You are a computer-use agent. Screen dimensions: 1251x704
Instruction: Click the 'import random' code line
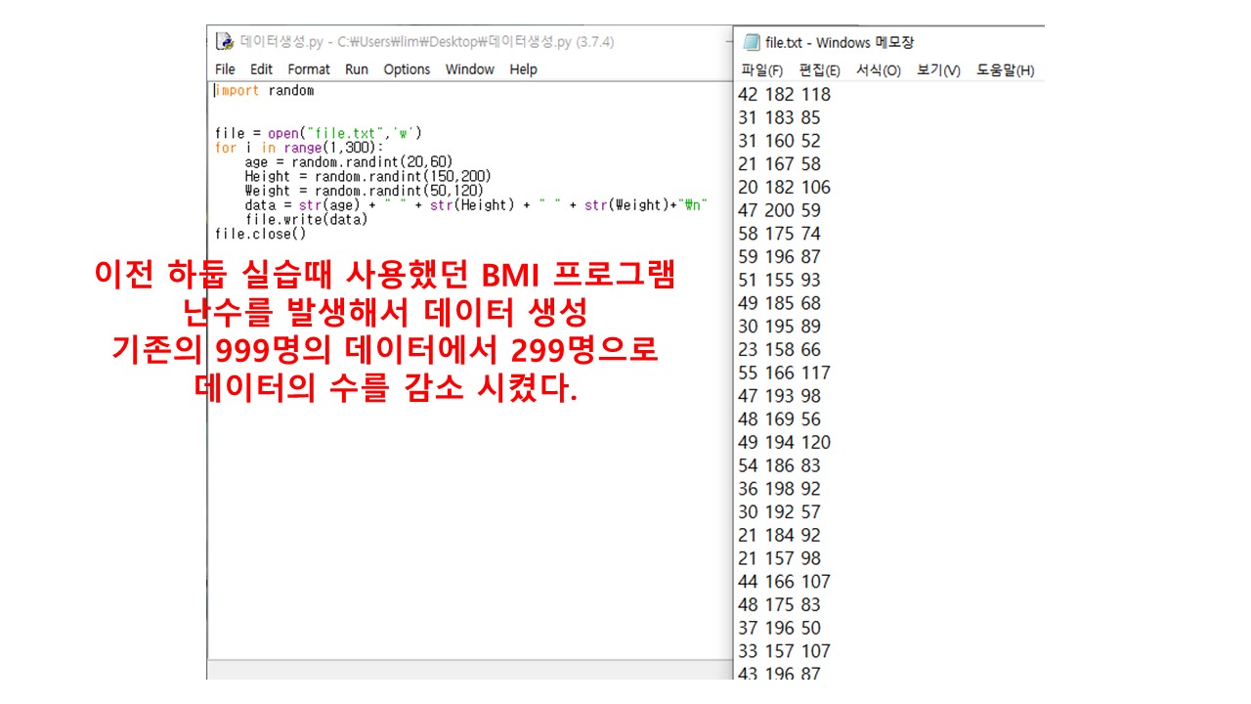coord(264,90)
